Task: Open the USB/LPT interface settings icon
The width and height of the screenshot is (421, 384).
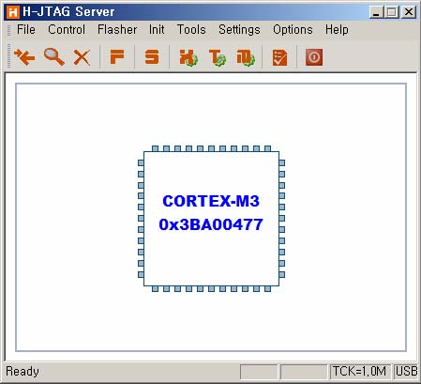Action: [x=188, y=57]
